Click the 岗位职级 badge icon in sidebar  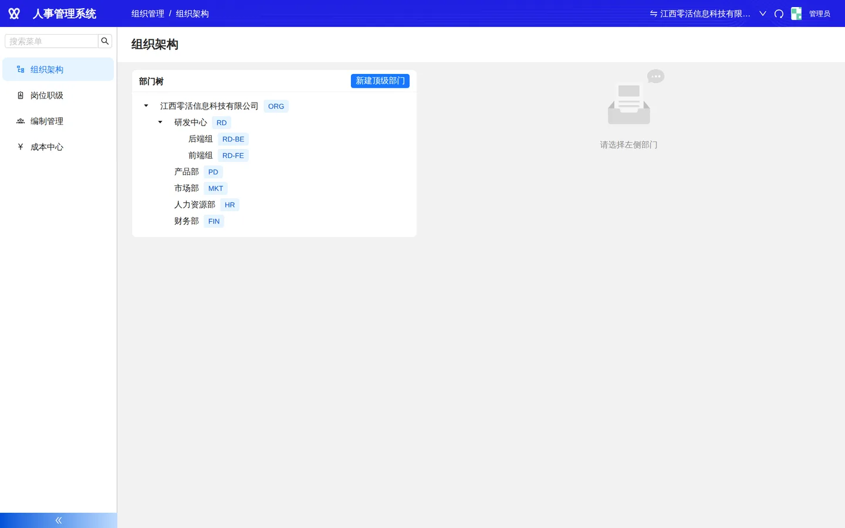click(x=21, y=95)
